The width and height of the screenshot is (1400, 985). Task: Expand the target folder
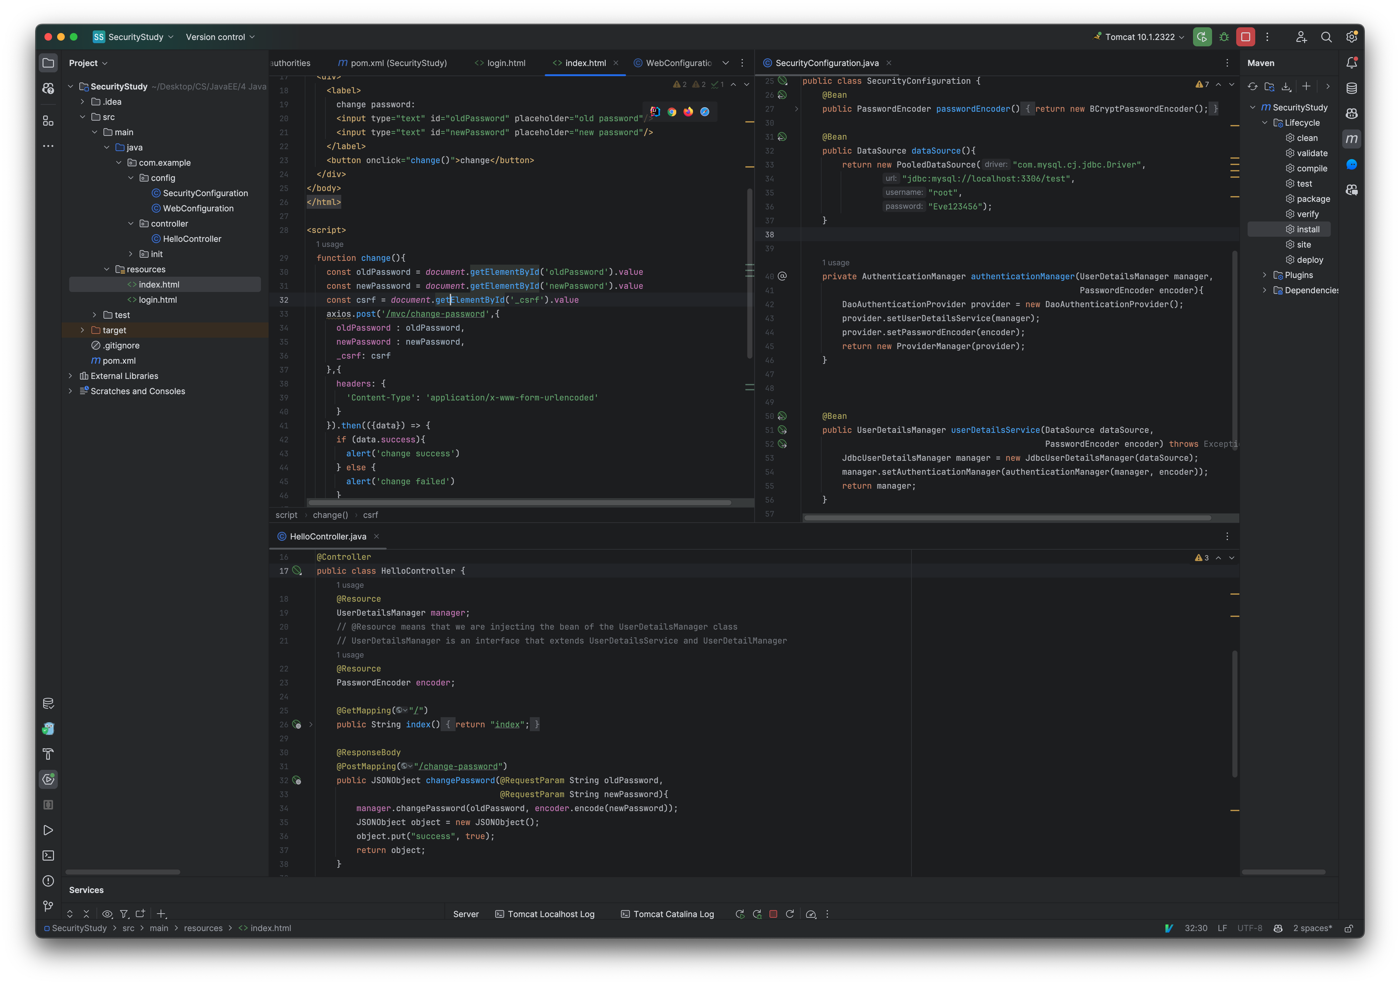point(82,330)
